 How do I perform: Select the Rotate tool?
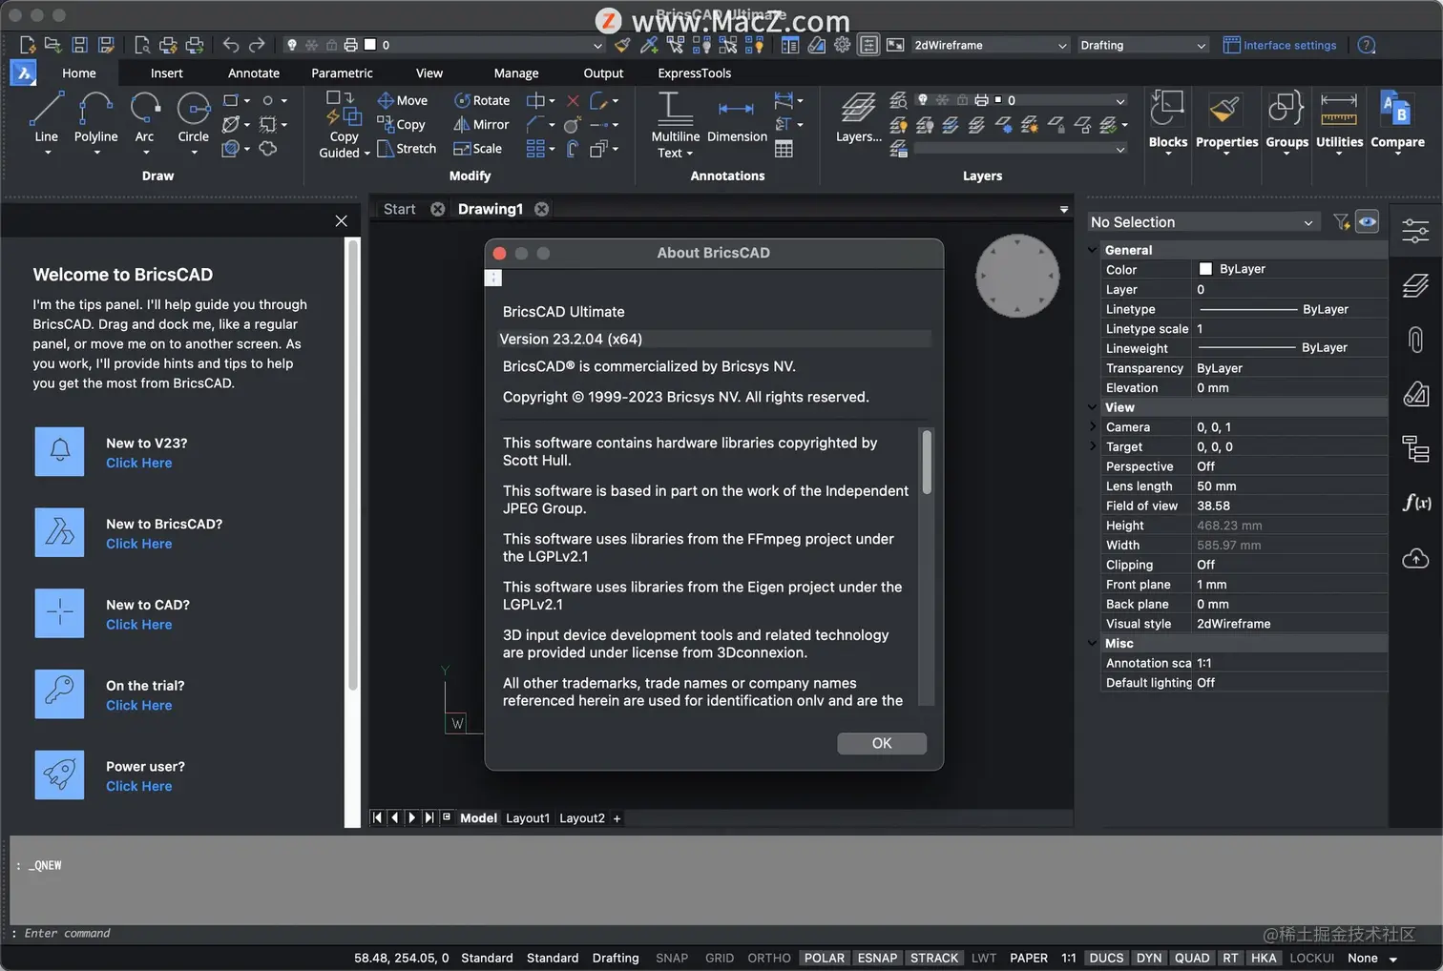click(481, 100)
